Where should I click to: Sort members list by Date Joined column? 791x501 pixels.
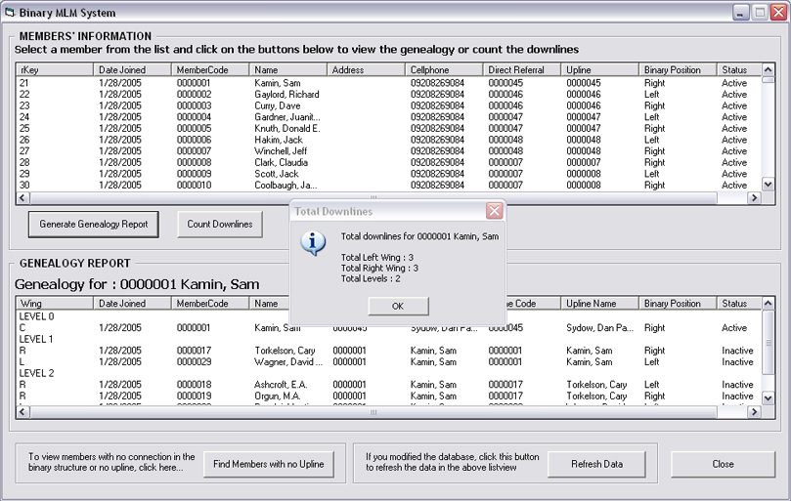[132, 70]
